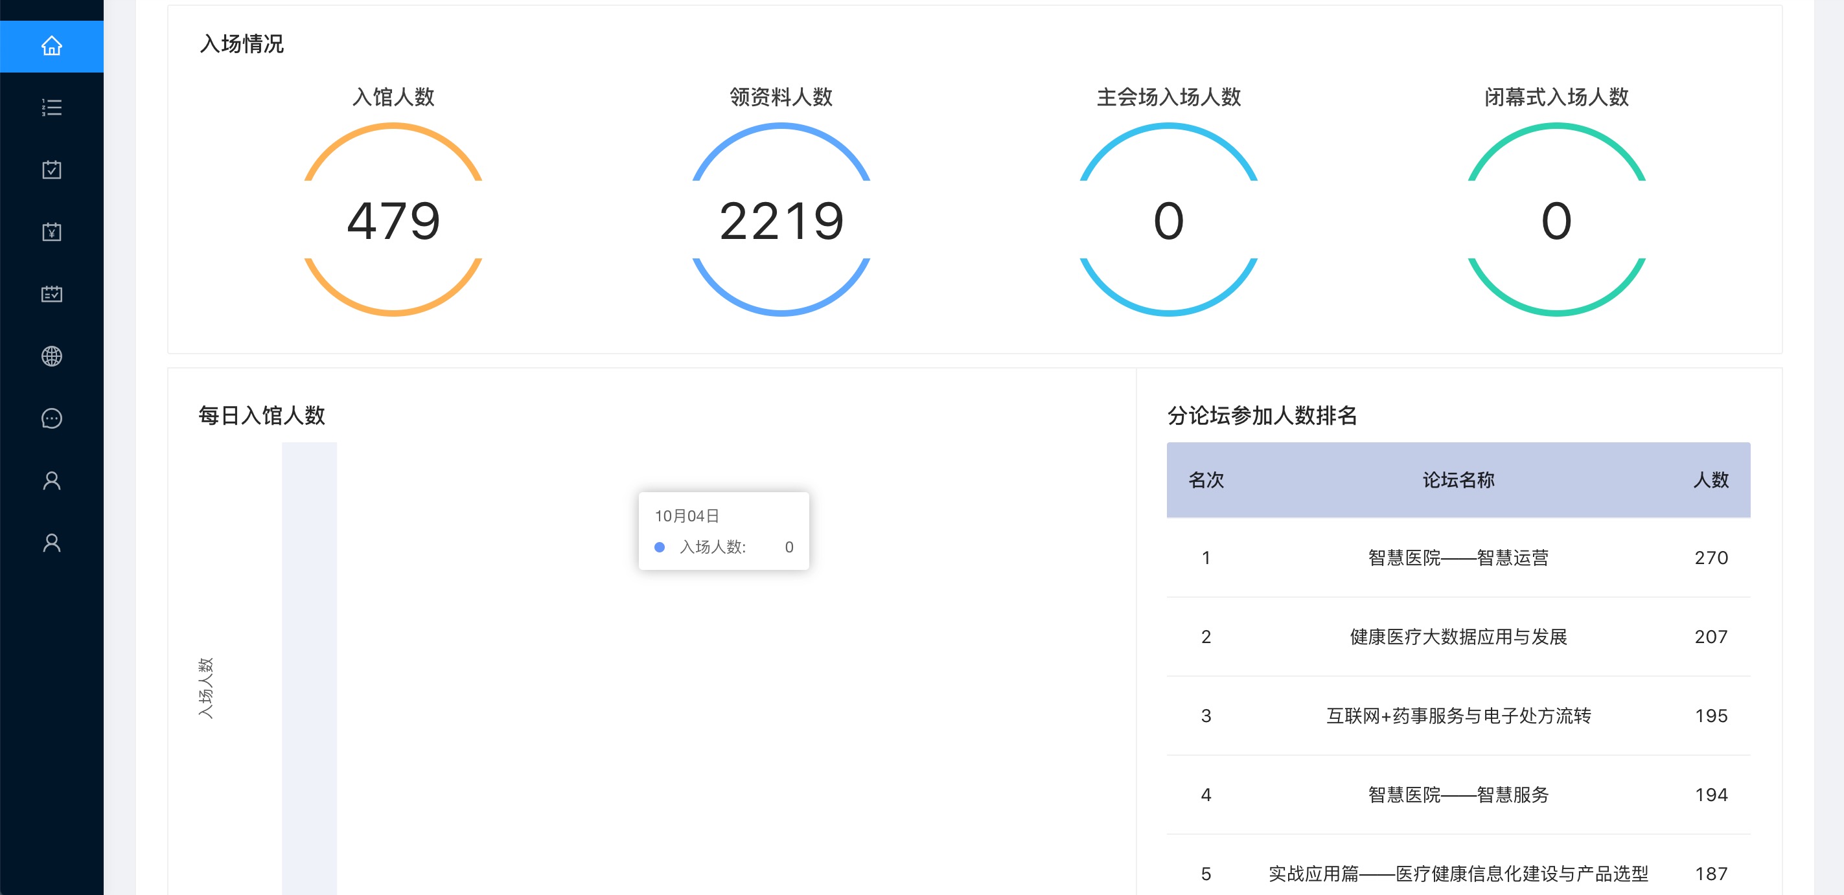Click the count 195 in the ranking table
Viewport: 1844px width, 895px height.
[1711, 716]
